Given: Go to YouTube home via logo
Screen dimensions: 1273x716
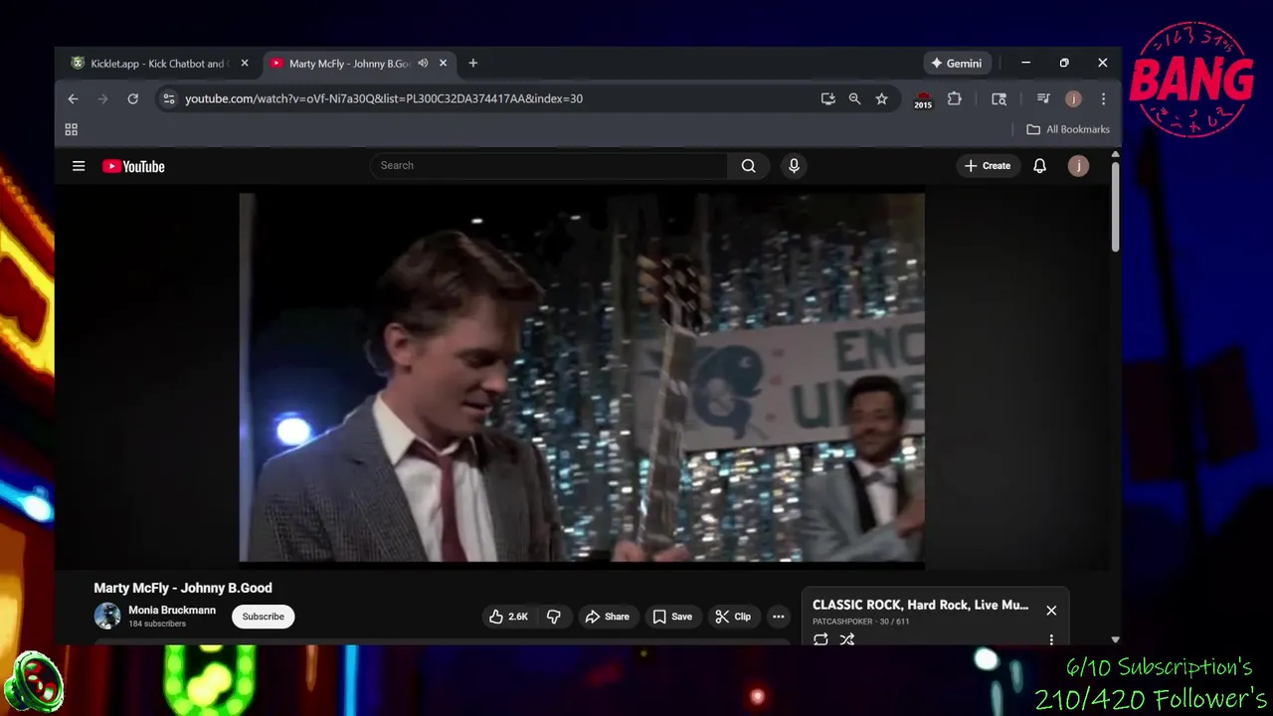Looking at the screenshot, I should 133,166.
